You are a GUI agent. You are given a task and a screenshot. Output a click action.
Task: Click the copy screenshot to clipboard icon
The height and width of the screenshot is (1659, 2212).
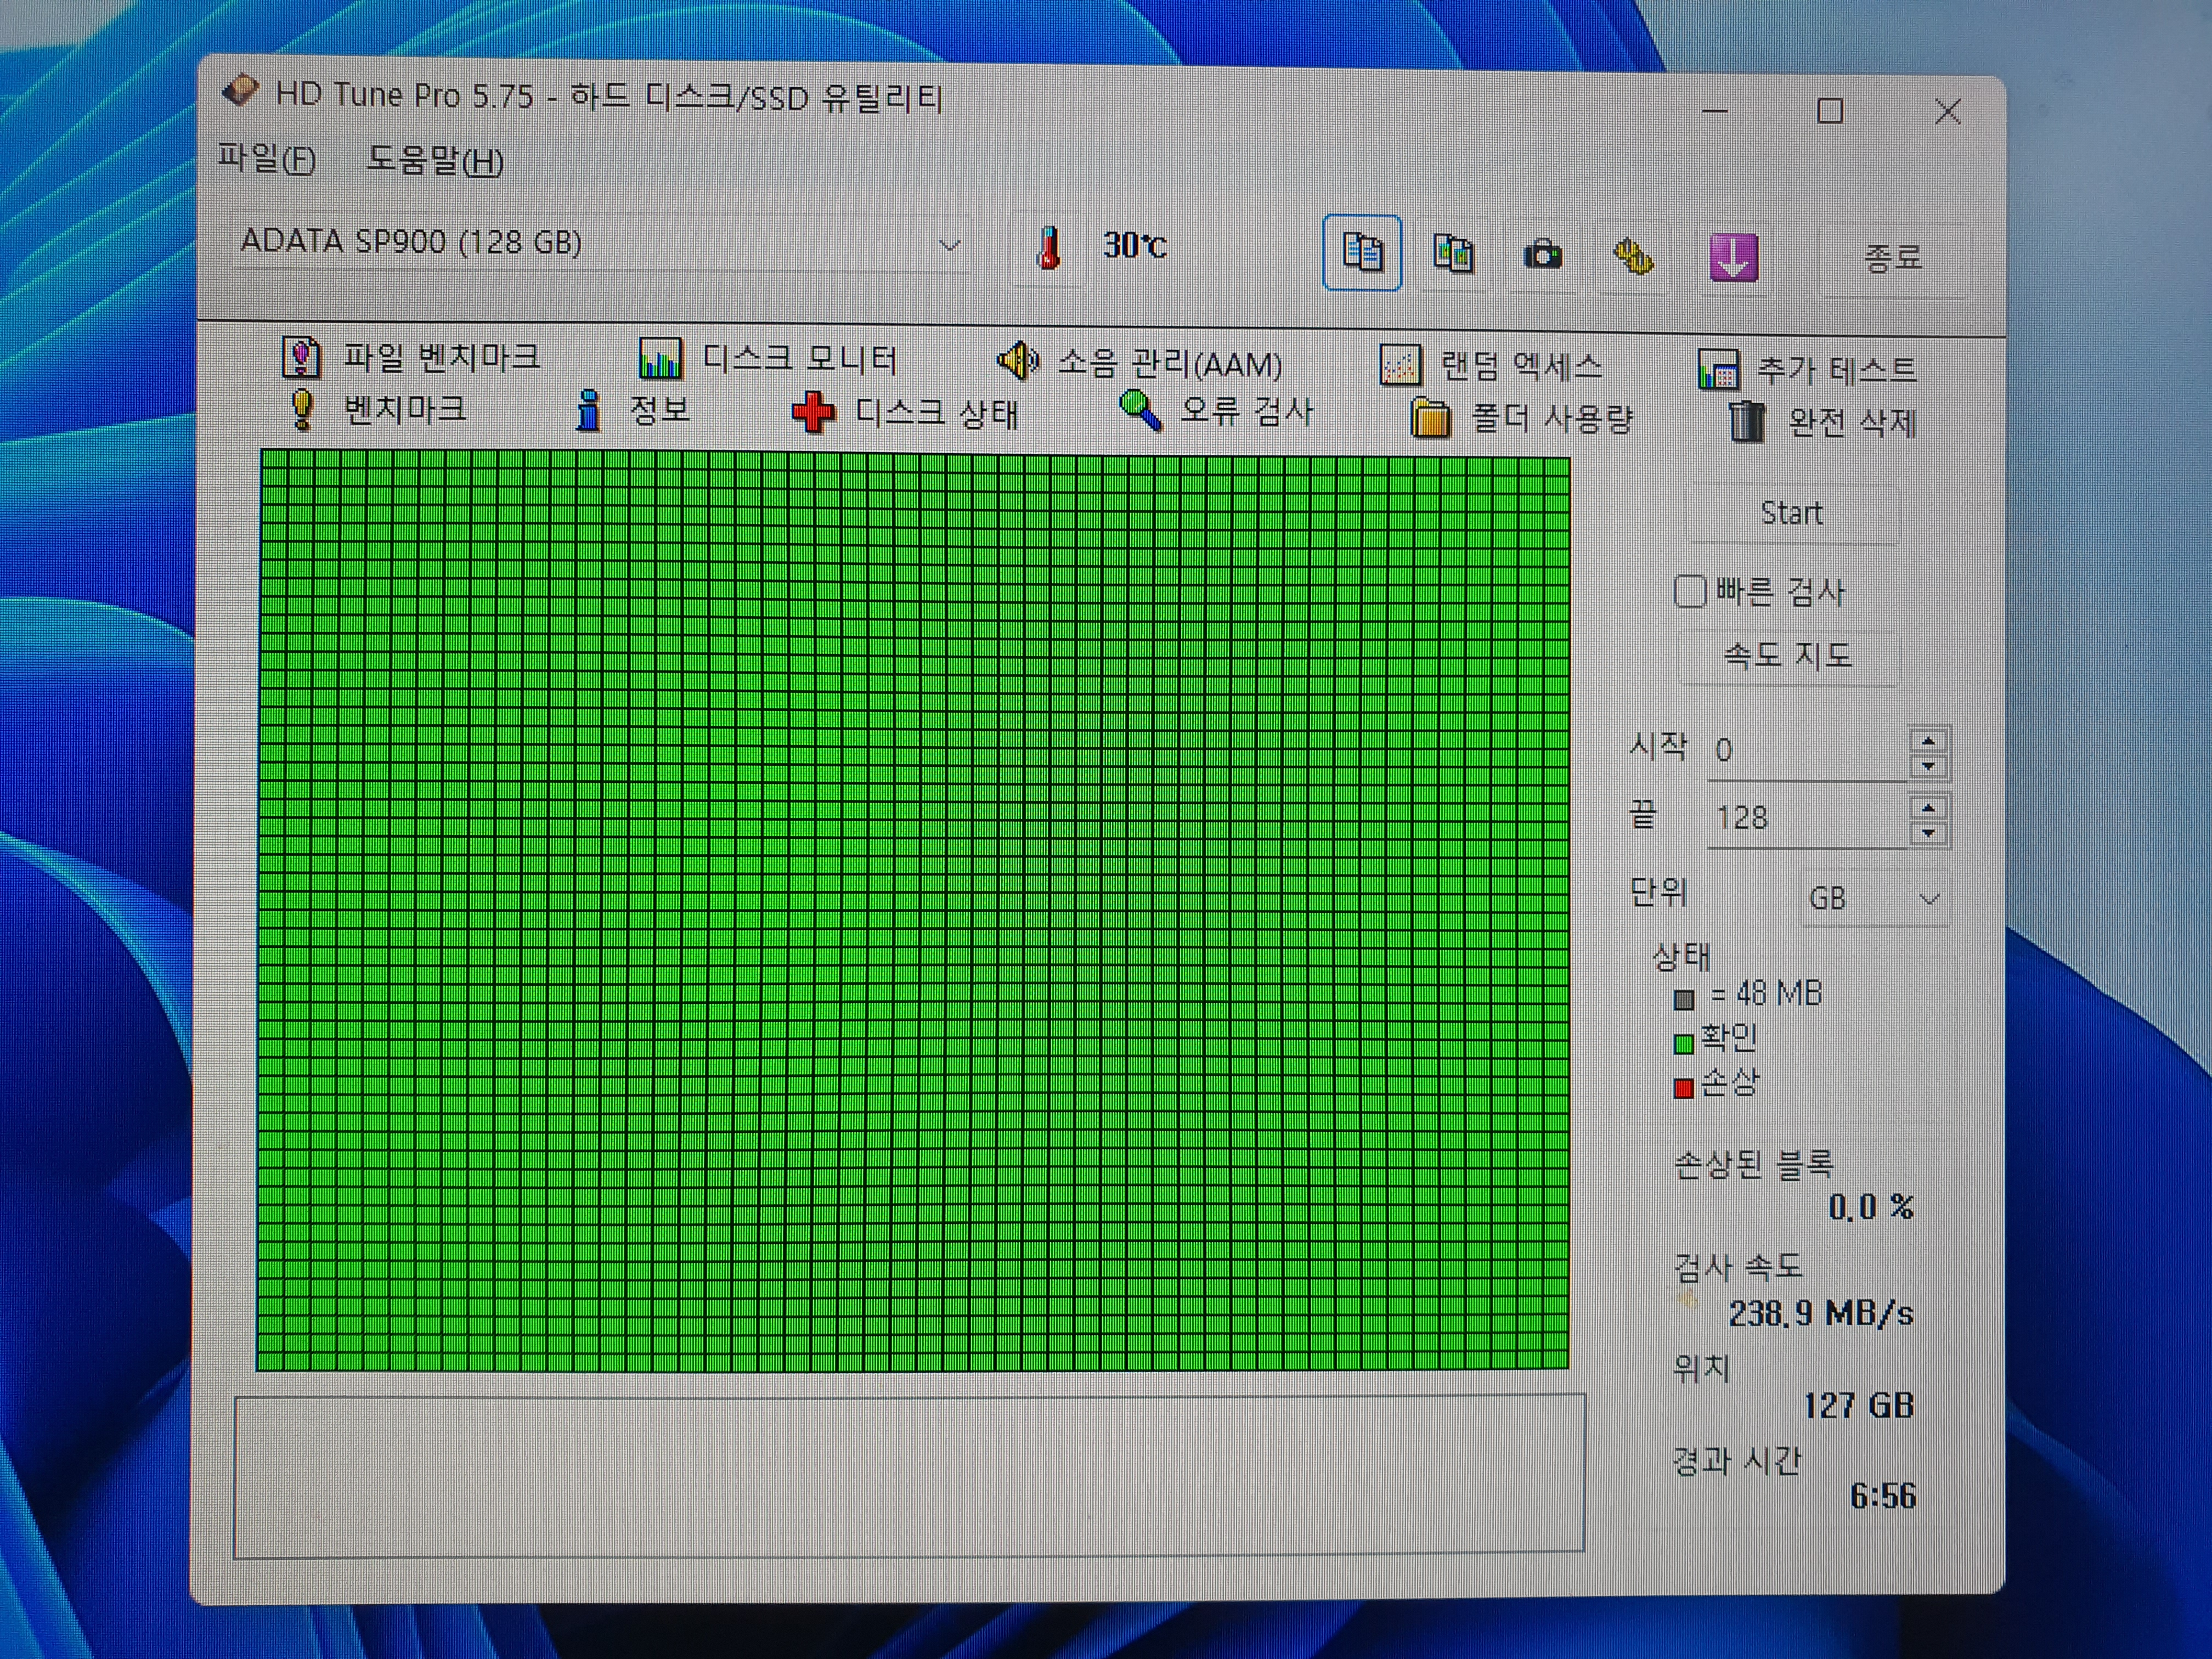(1453, 253)
